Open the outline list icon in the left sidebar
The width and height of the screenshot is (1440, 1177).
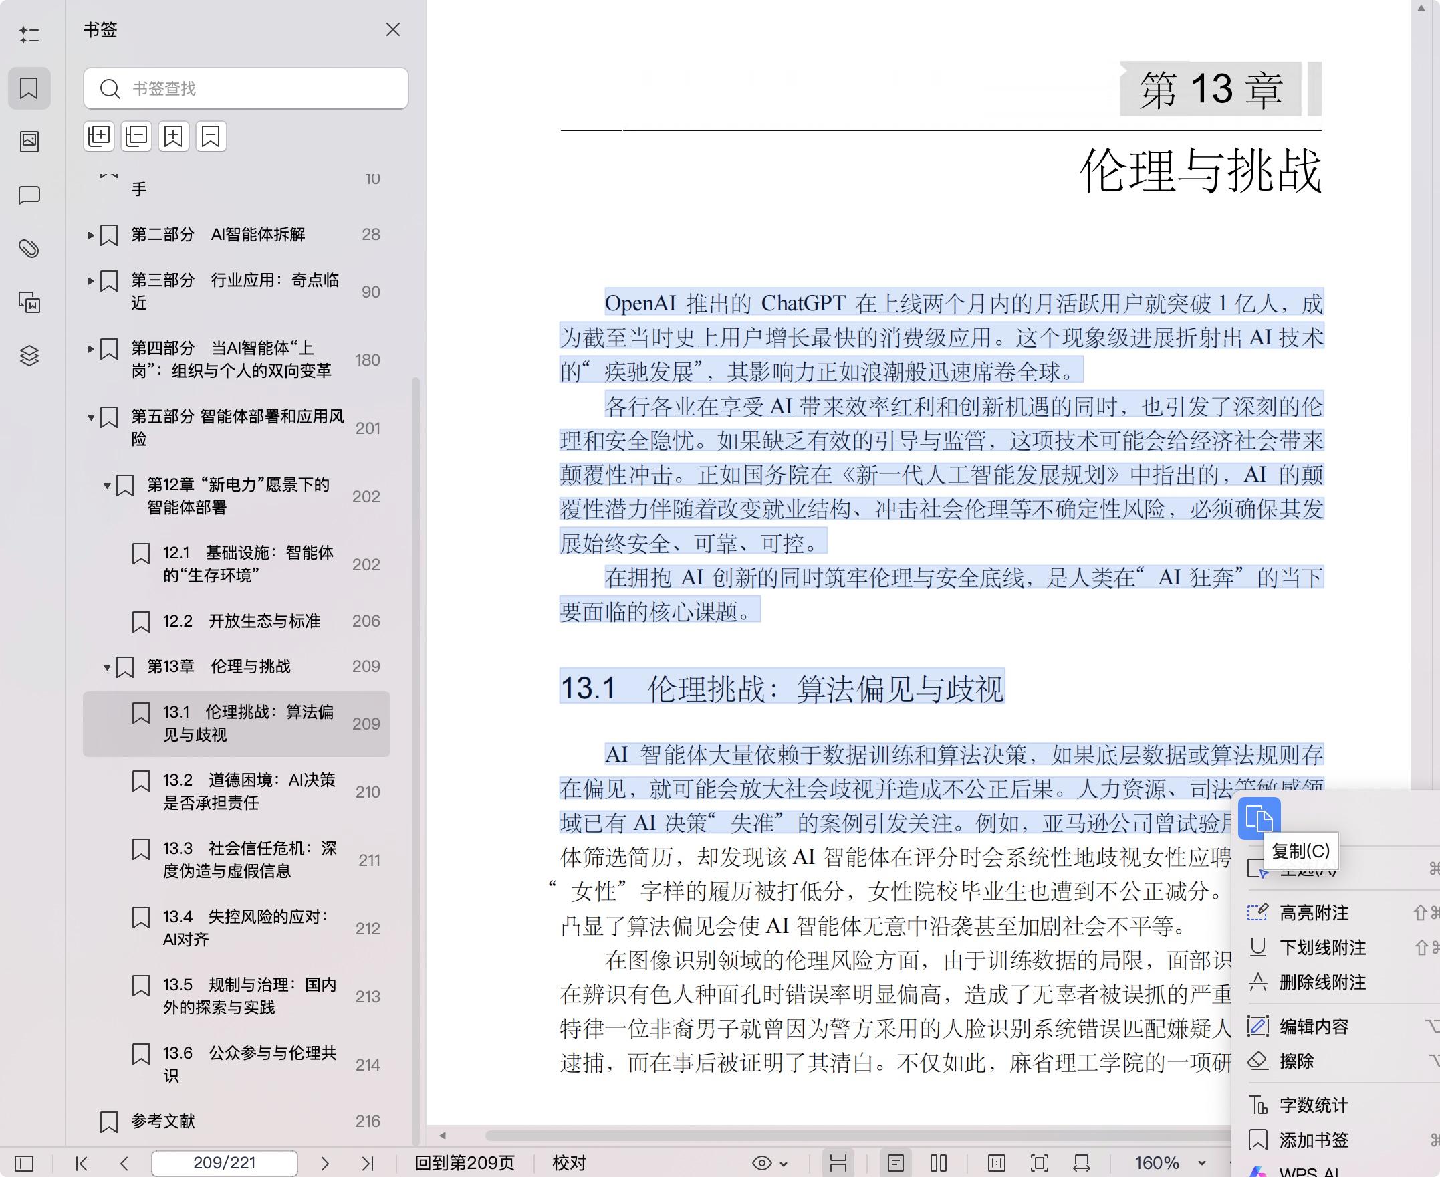click(x=29, y=35)
